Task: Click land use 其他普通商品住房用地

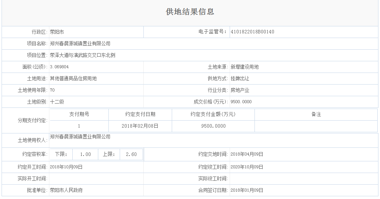Action: [73, 78]
